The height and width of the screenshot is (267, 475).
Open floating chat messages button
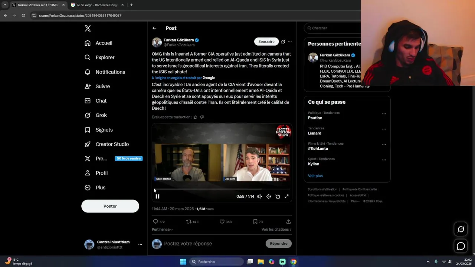click(x=461, y=246)
